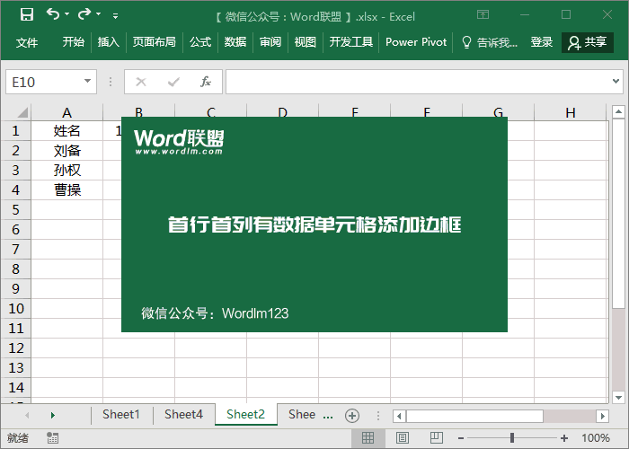629x449 pixels.
Task: Zoom in with the plus button
Action: tap(564, 438)
